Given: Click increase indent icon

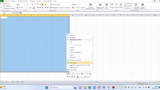Looking at the screenshot, I should [48, 7].
